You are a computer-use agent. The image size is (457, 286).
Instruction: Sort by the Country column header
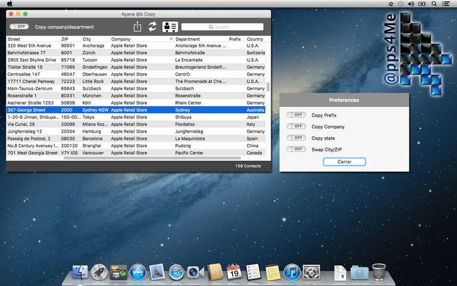point(255,39)
